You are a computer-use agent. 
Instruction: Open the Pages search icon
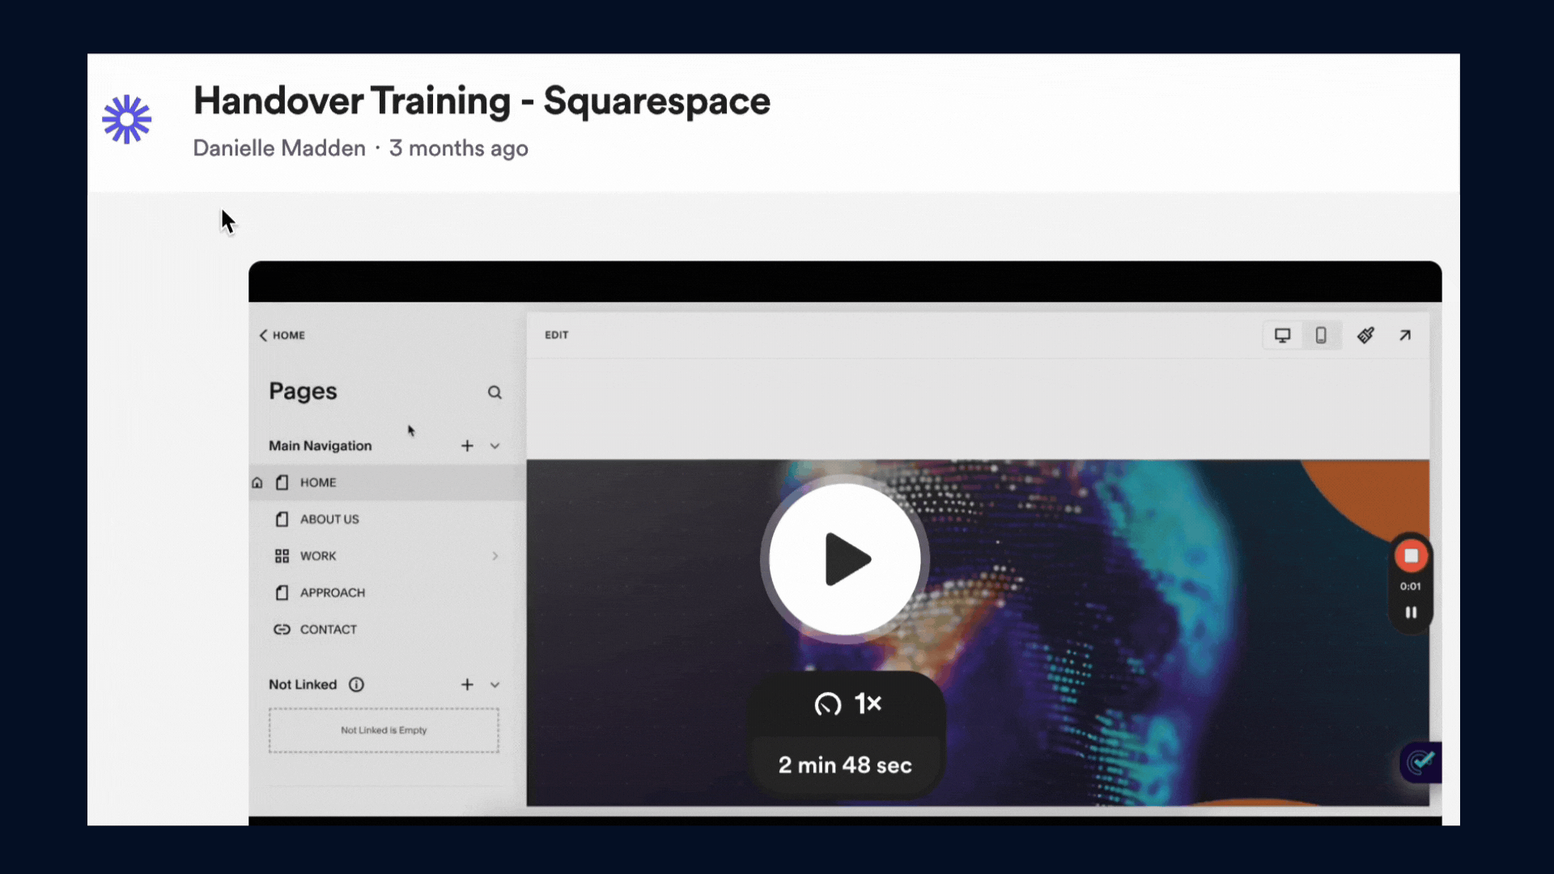(x=495, y=392)
